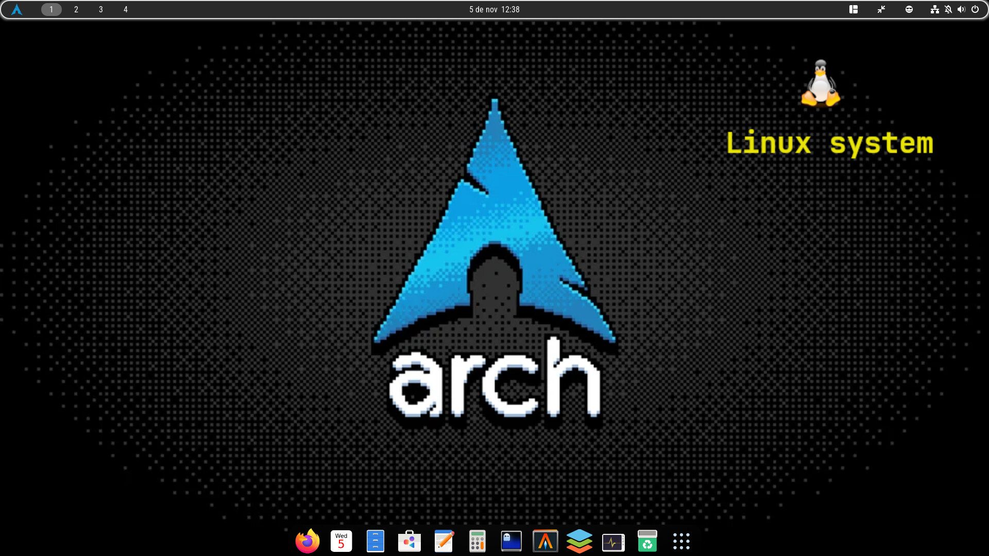Launch the terminal with ghost icon

511,541
